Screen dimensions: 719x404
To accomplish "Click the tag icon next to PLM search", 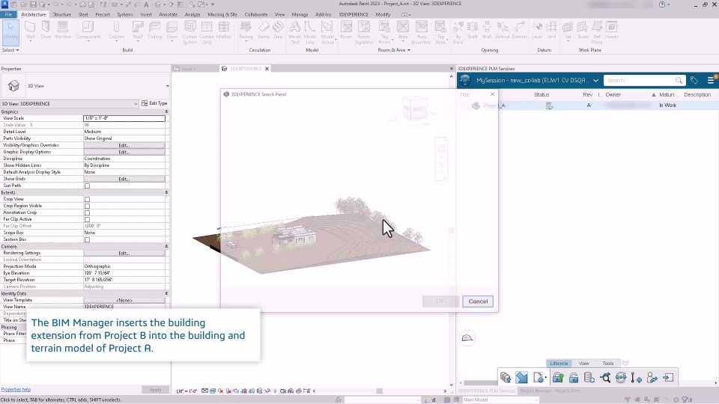I will pos(694,80).
